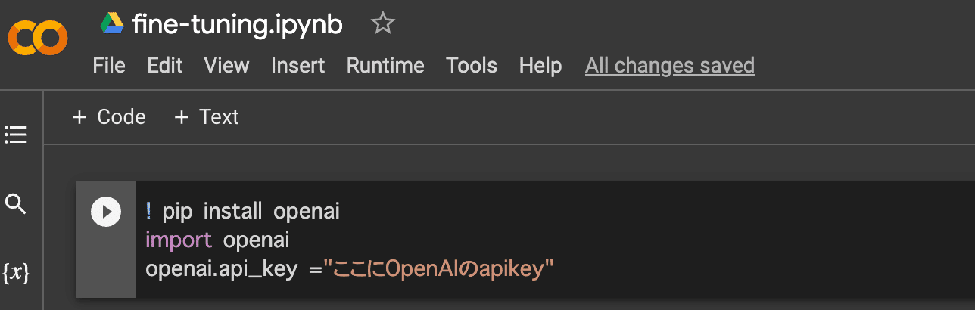Screen dimensions: 975x310
Task: Open the View menu
Action: (x=226, y=66)
